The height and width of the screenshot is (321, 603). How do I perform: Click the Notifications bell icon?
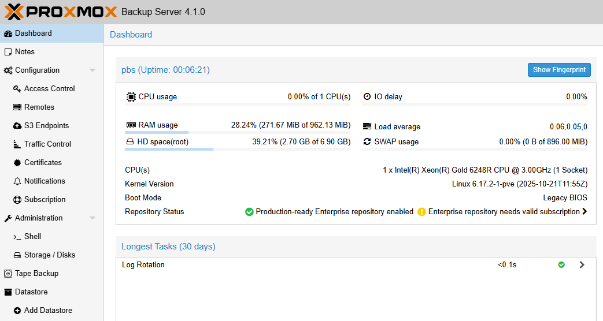pyautogui.click(x=17, y=181)
